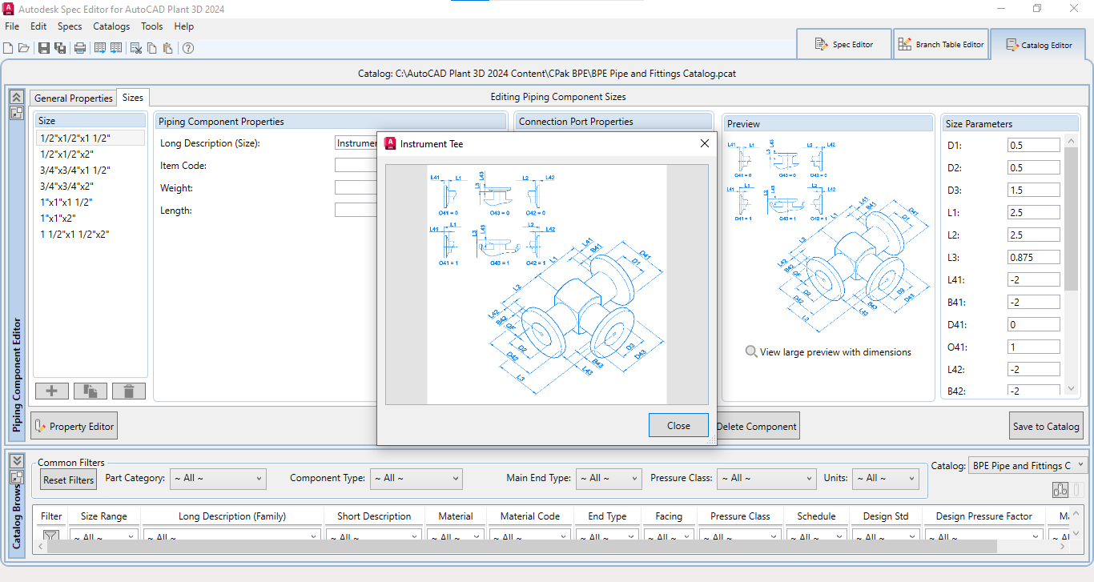Viewport: 1094px width, 582px height.
Task: Click the Save to Catalog button
Action: pyautogui.click(x=1046, y=426)
